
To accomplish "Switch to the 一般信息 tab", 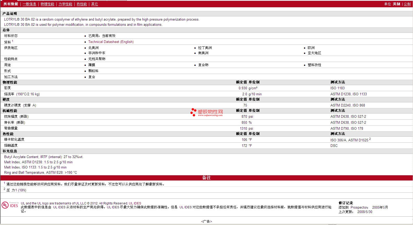I will point(29,4).
